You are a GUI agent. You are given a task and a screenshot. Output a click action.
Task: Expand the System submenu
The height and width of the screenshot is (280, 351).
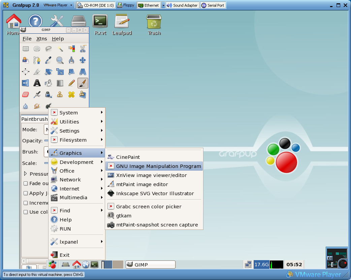point(77,113)
